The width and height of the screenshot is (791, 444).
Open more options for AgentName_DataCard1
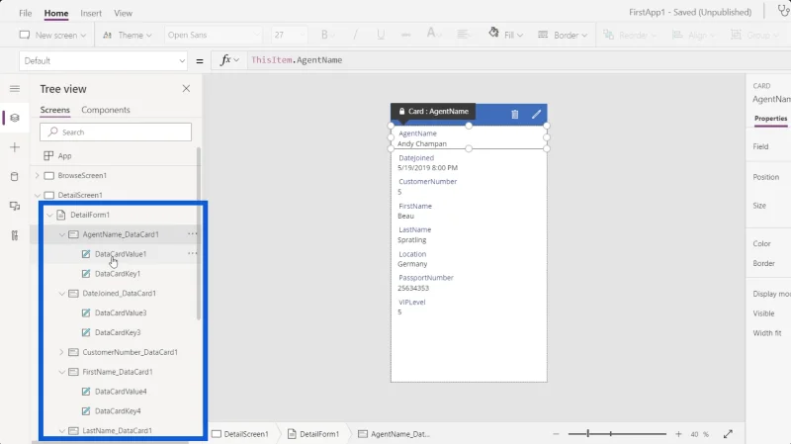click(x=192, y=234)
